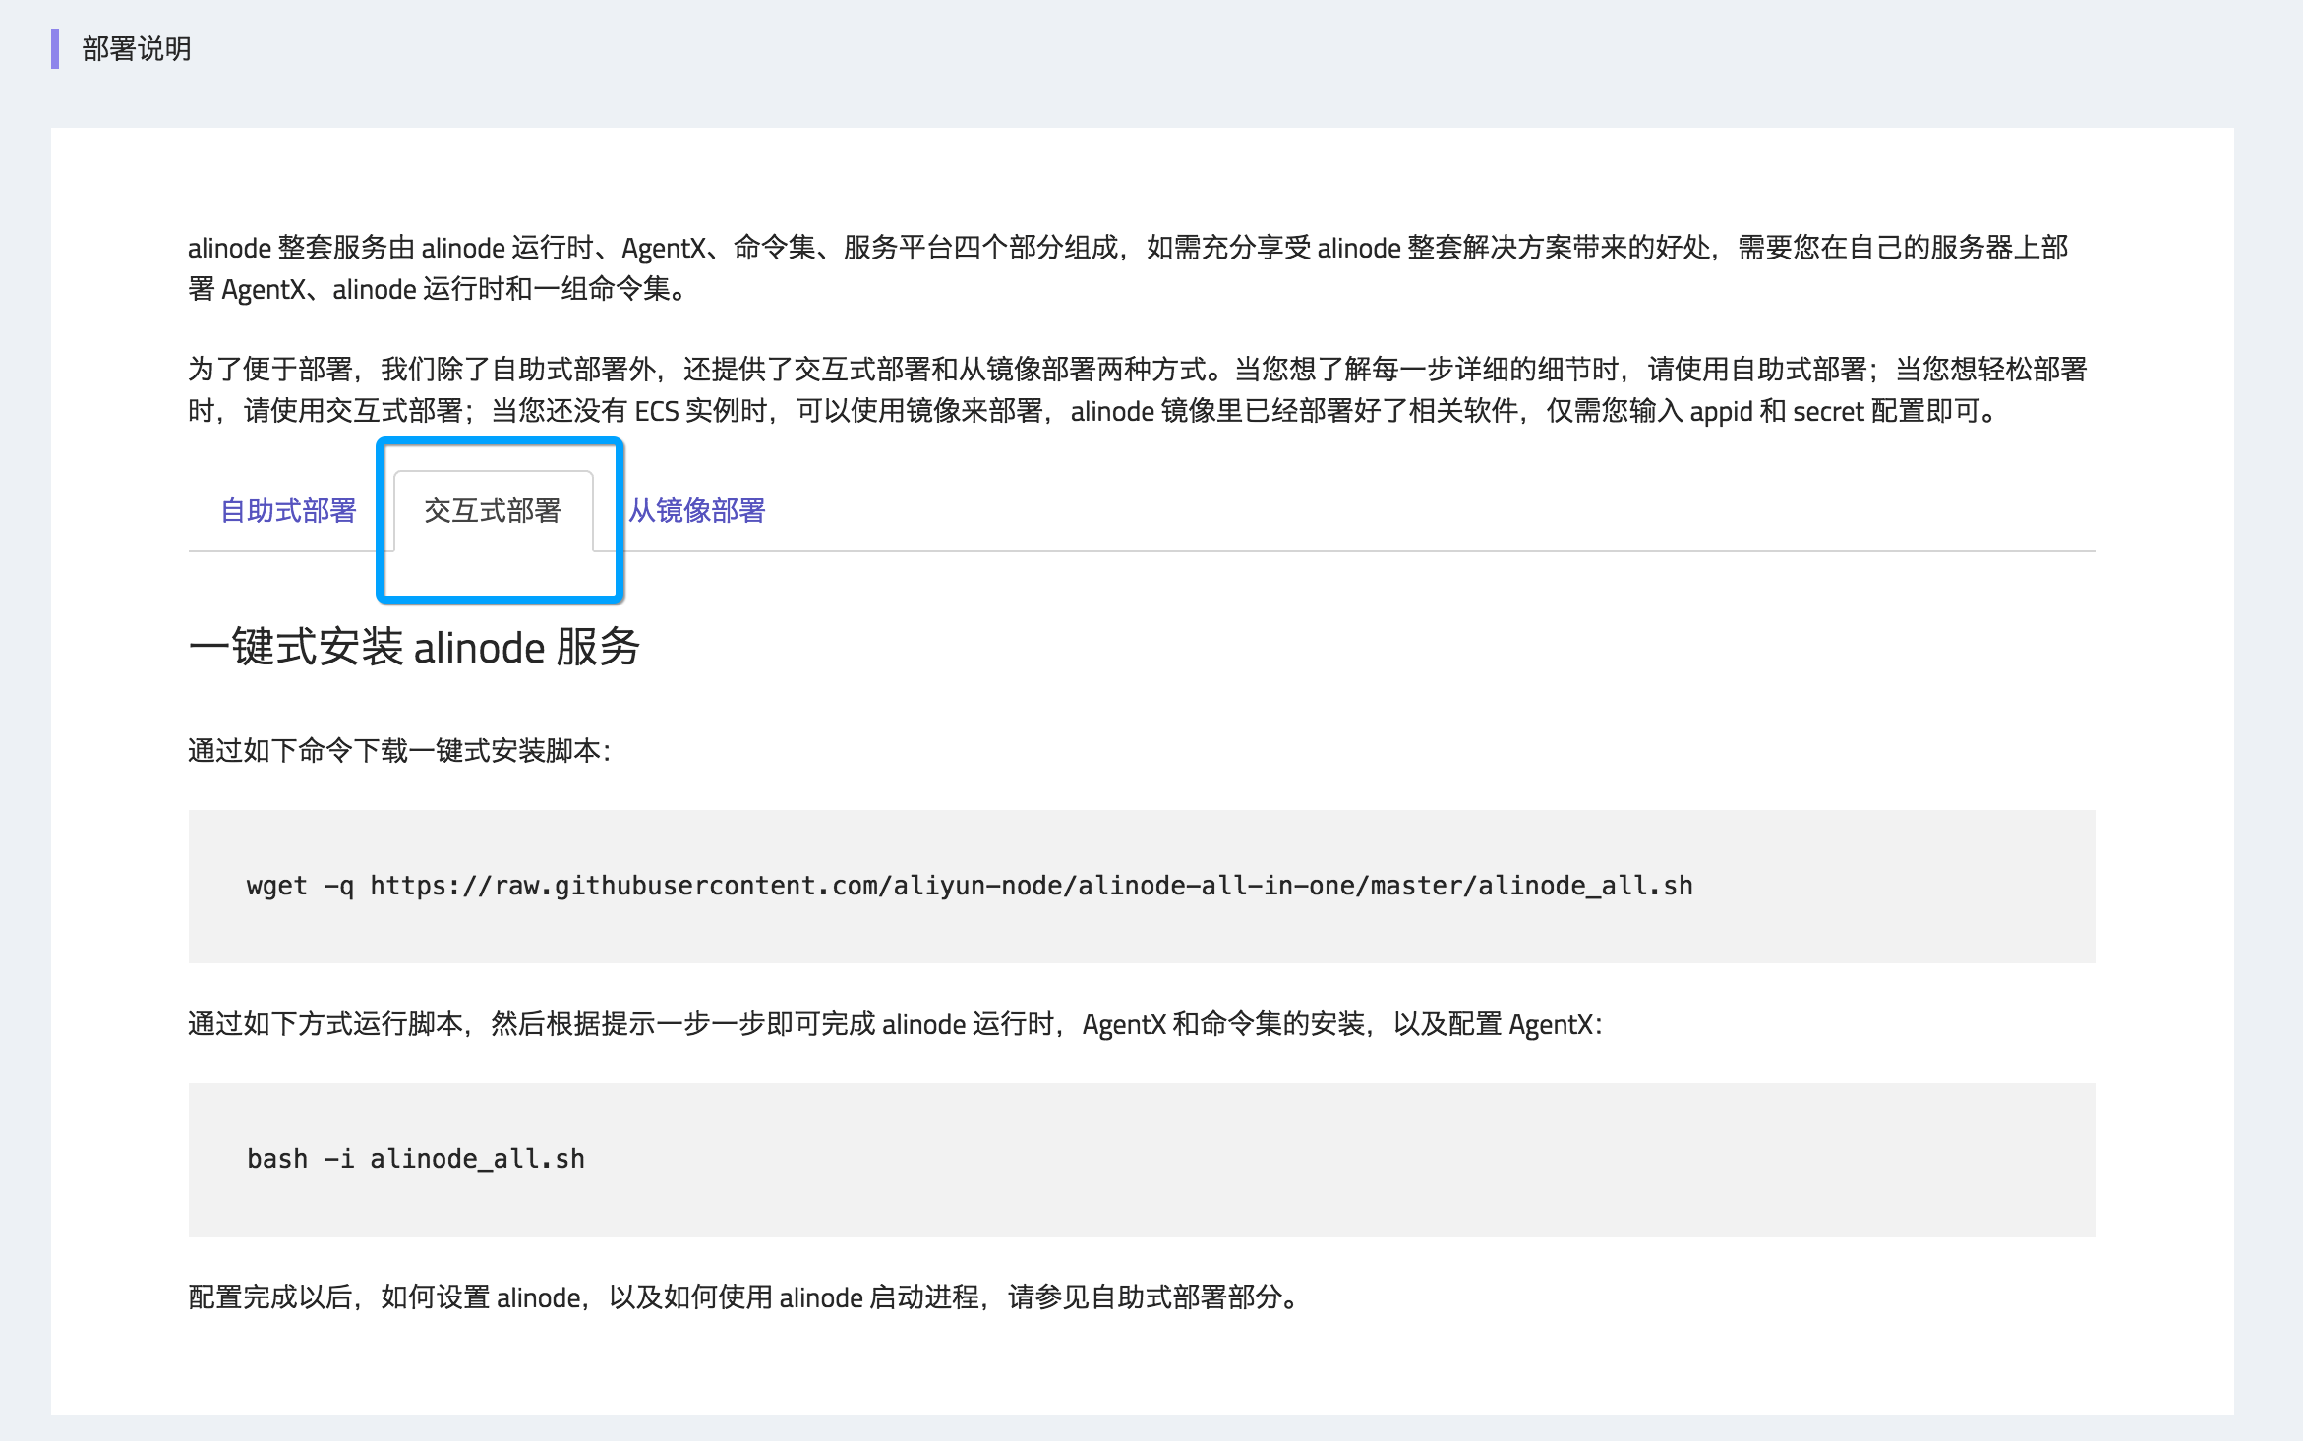The height and width of the screenshot is (1441, 2303).
Task: Click the bash -i alinode_all.sh command
Action: (x=416, y=1159)
